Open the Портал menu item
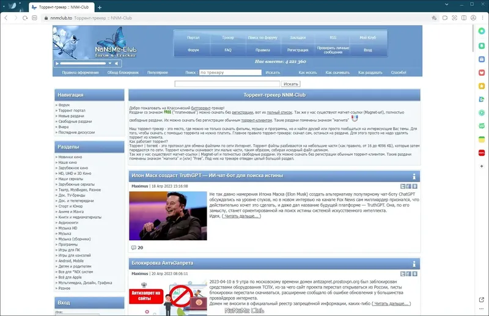Image resolution: width=489 pixels, height=316 pixels. tap(193, 37)
